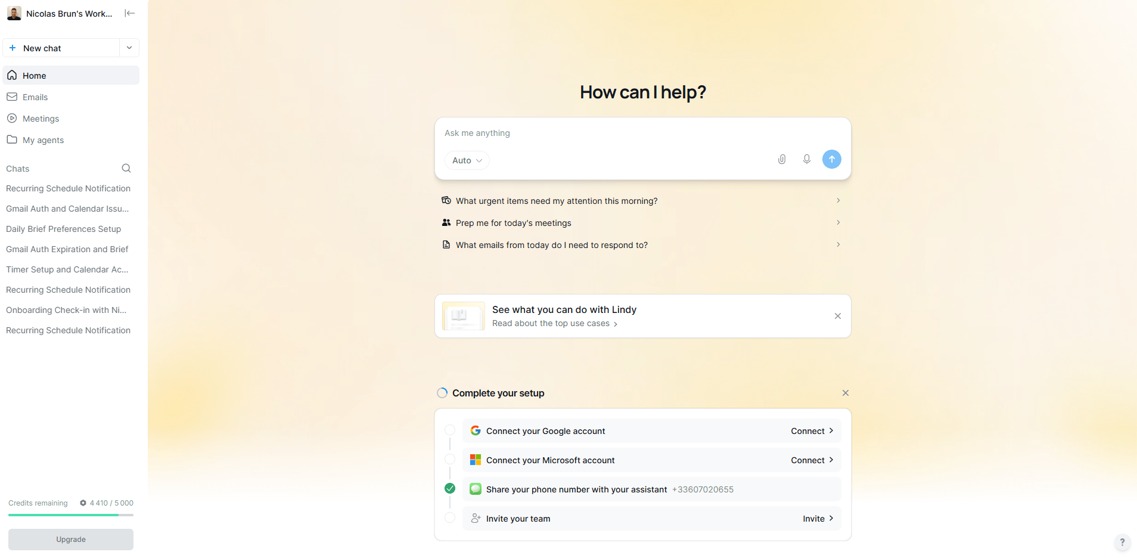Select What emails need response suggestion
This screenshot has width=1137, height=558.
point(642,245)
